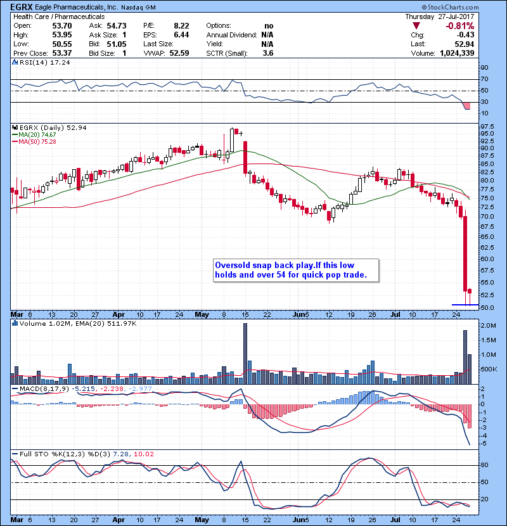This screenshot has width=507, height=526.
Task: Click the date Thursday 27-Jul-2017
Action: point(440,16)
